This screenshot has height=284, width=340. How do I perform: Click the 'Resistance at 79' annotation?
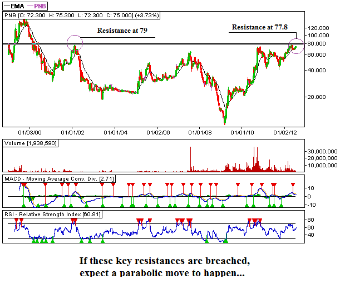[x=122, y=31]
